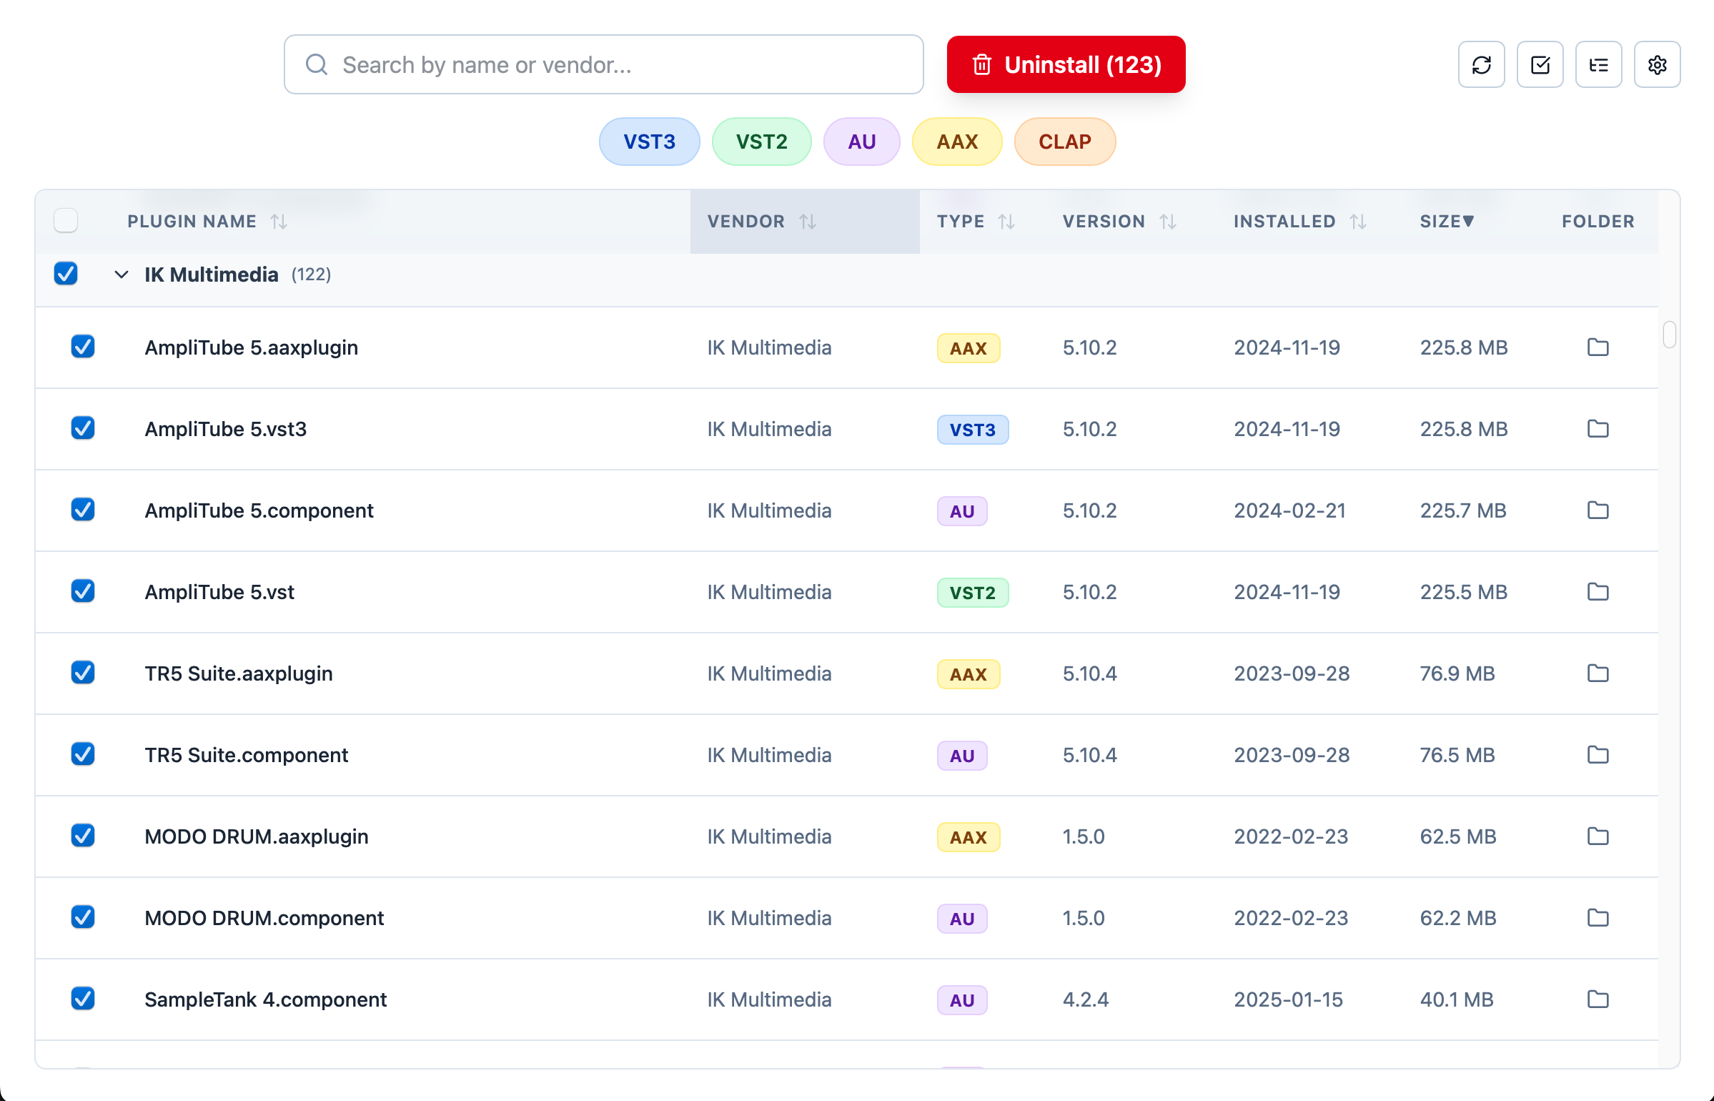
Task: Uncheck TR5 Suite.aaxplugin checkbox
Action: [83, 672]
